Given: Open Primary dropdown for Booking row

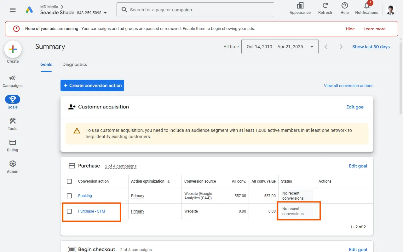Looking at the screenshot, I should (x=138, y=196).
